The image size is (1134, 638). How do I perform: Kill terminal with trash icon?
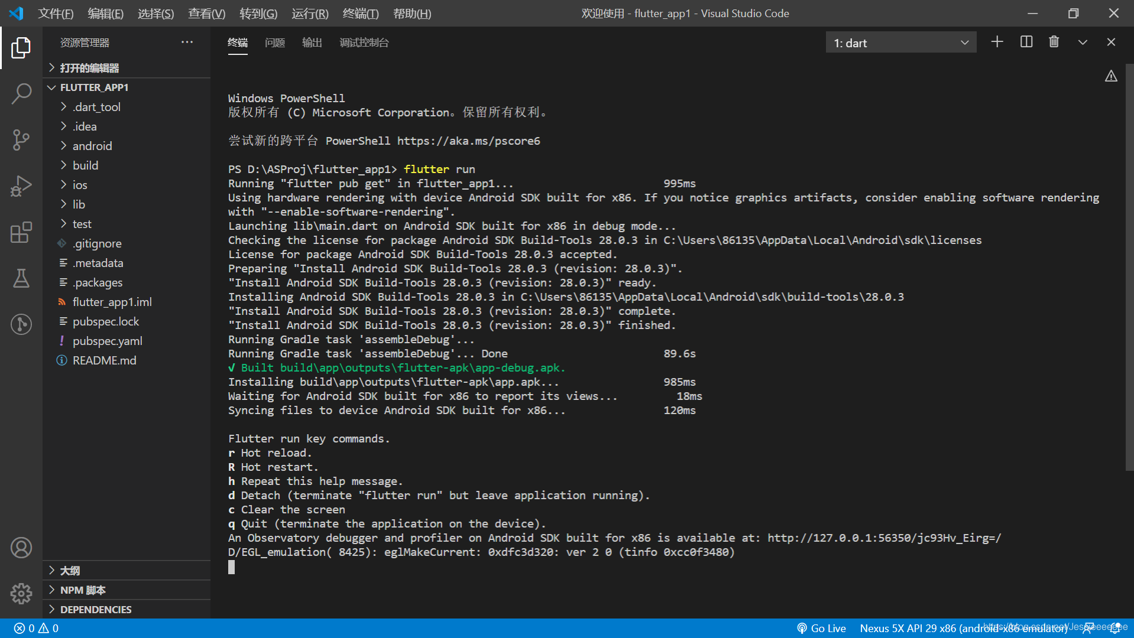[x=1054, y=42]
